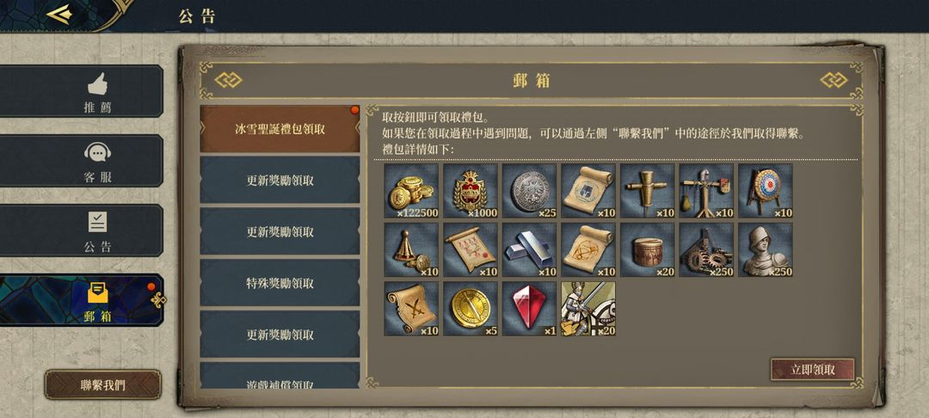Click the 立即領取 claim button

coord(812,370)
